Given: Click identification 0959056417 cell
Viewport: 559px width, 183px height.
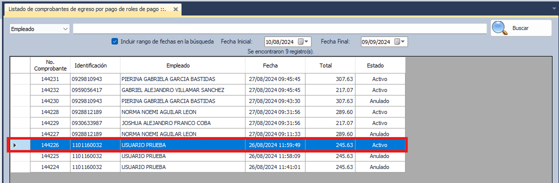Looking at the screenshot, I should (95, 90).
